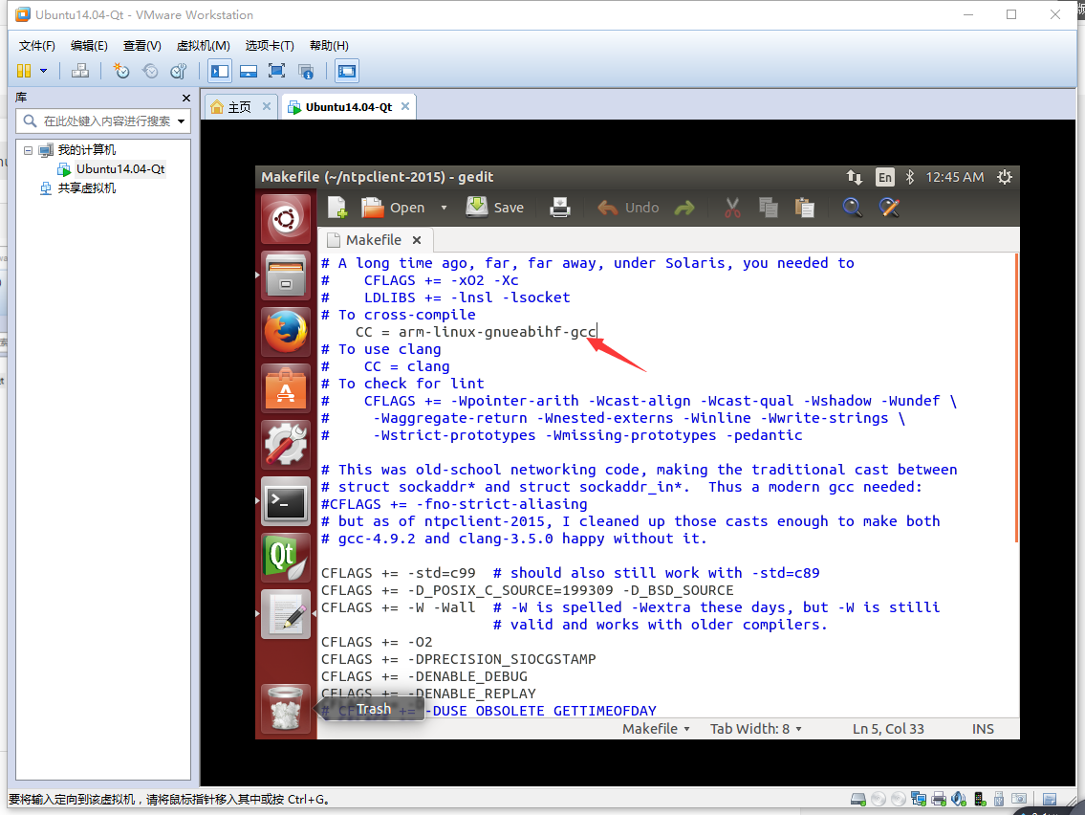Open the Trash launcher icon

tap(286, 709)
